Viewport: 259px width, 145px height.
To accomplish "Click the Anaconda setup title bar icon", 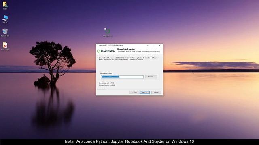I will pyautogui.click(x=98, y=46).
